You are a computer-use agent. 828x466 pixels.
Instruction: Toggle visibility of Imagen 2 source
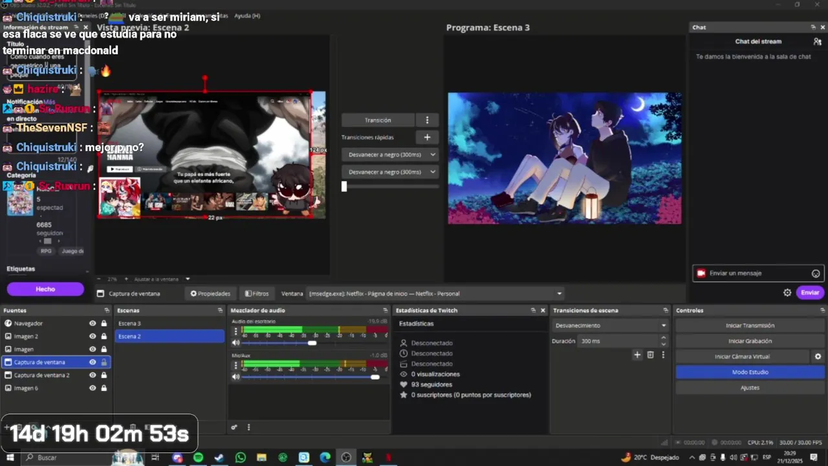click(93, 337)
